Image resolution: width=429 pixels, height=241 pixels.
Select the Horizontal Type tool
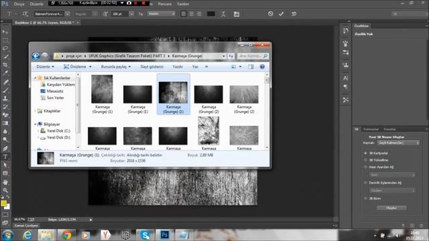click(x=5, y=157)
